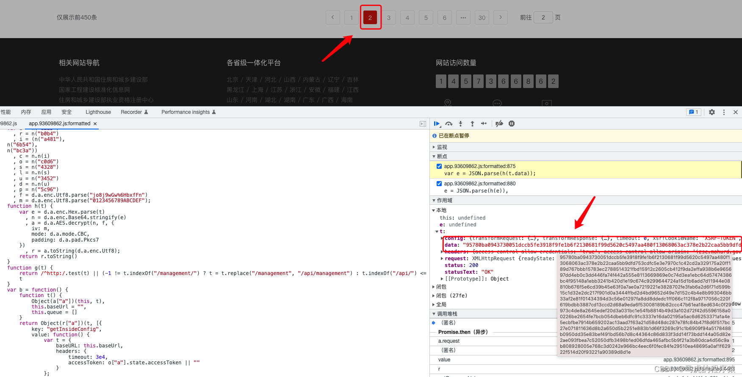Go to previous page arrow
Screen dimensions: 742x377
click(333, 17)
